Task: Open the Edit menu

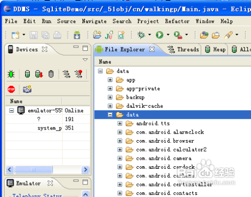Action: click(29, 21)
